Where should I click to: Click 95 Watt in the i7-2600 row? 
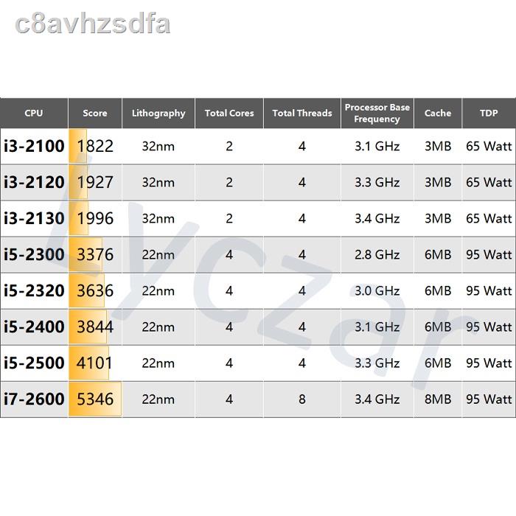pyautogui.click(x=489, y=400)
